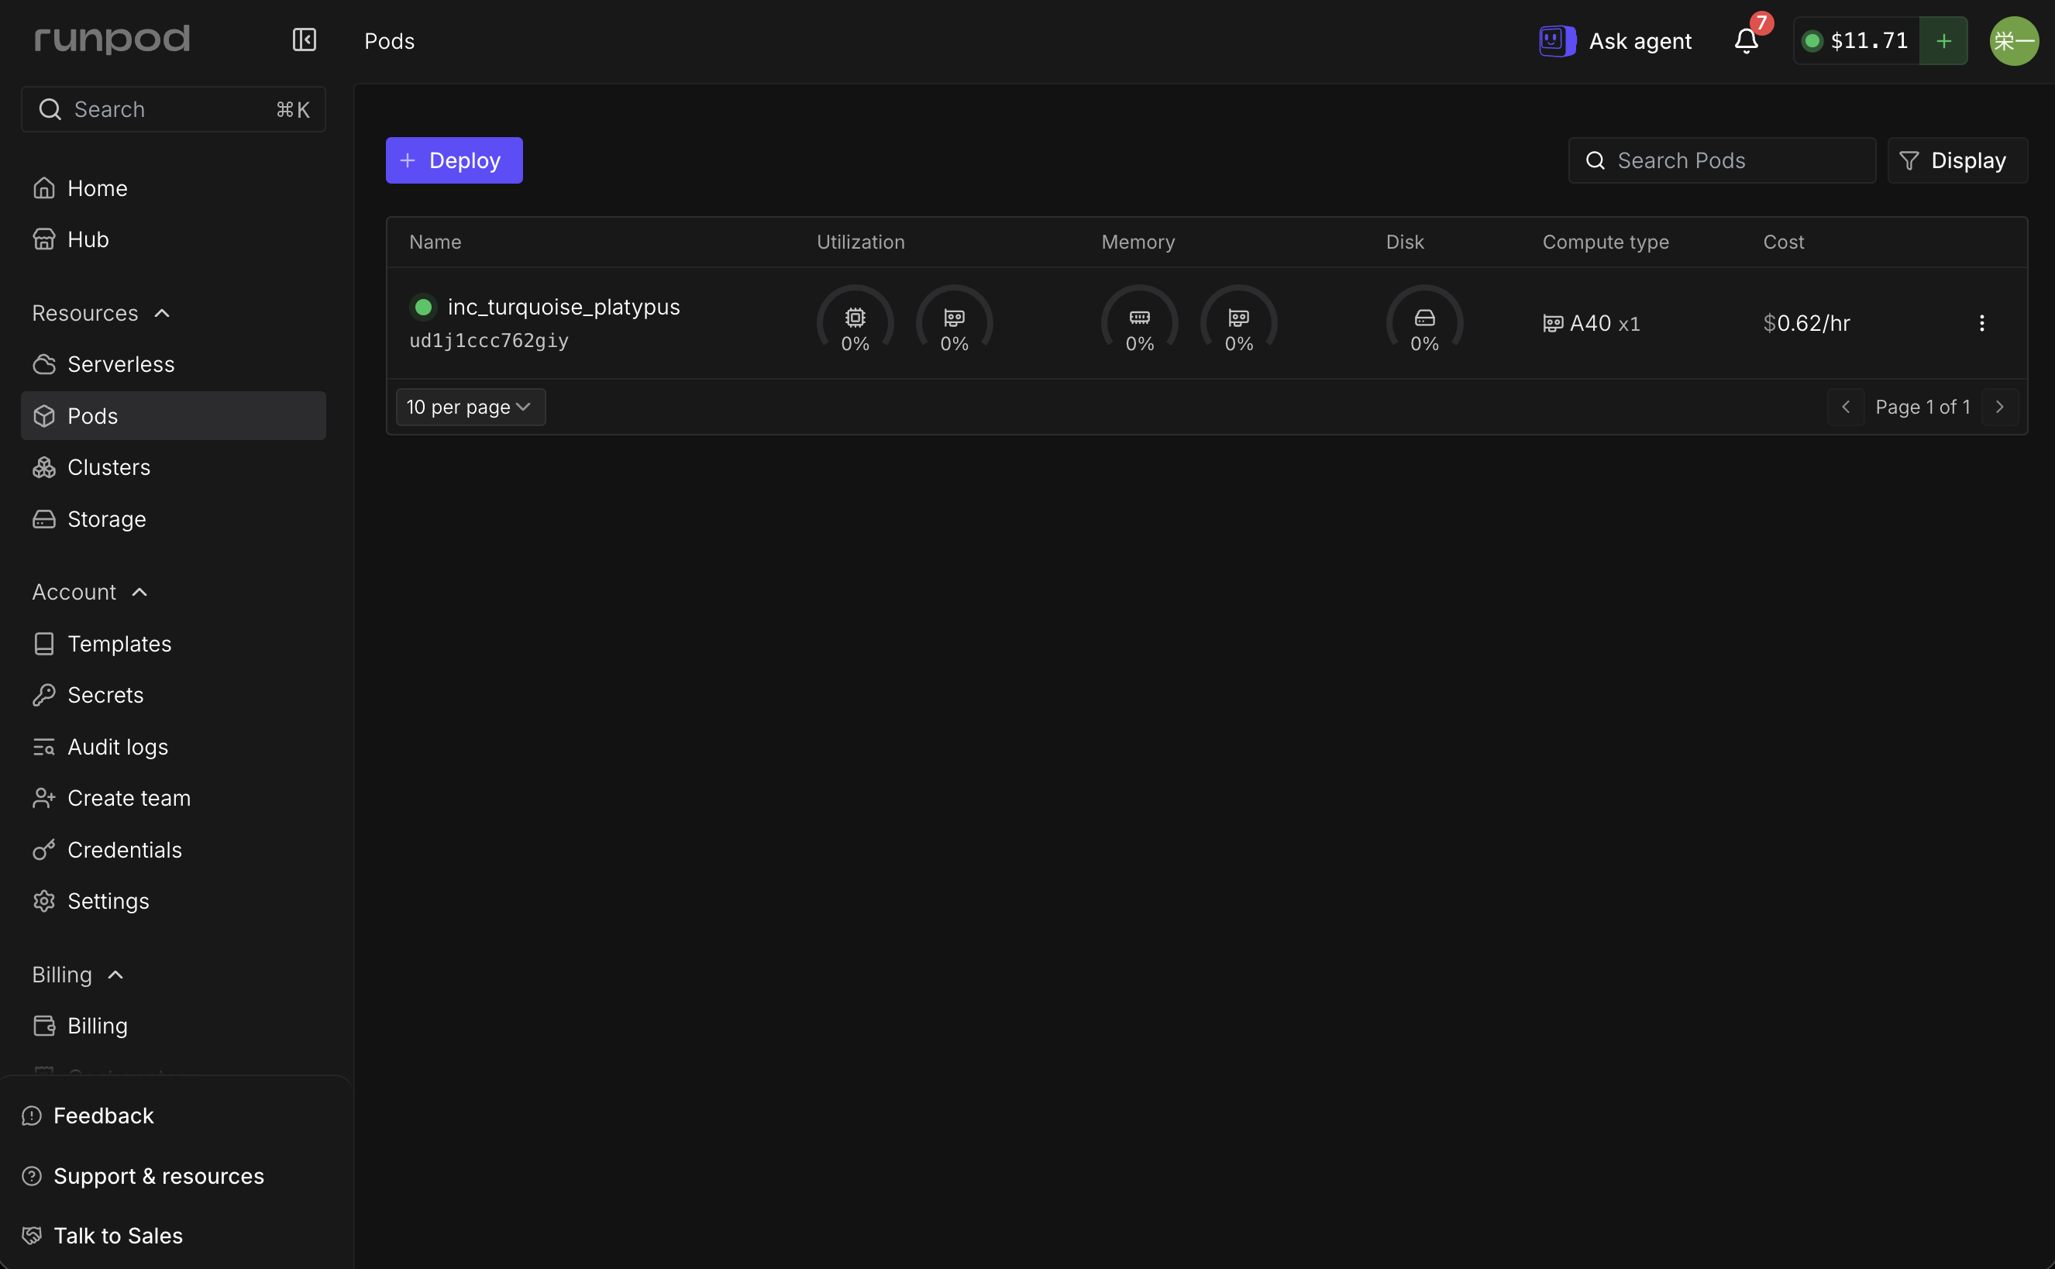Open Audit logs page
The image size is (2055, 1269).
pos(173,747)
